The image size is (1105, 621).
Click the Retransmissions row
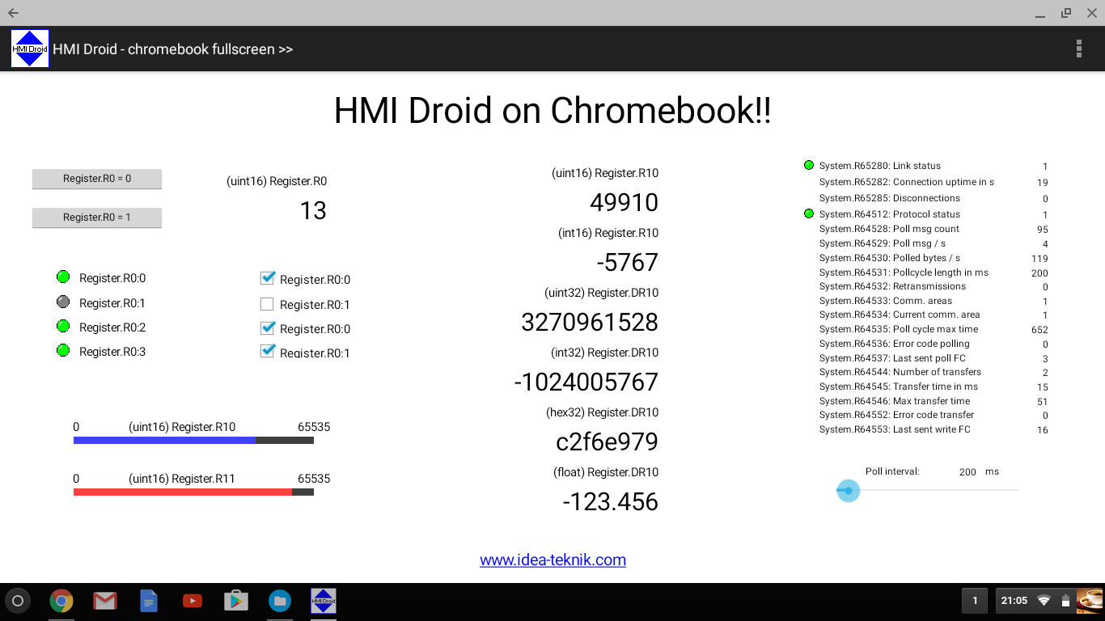(934, 286)
